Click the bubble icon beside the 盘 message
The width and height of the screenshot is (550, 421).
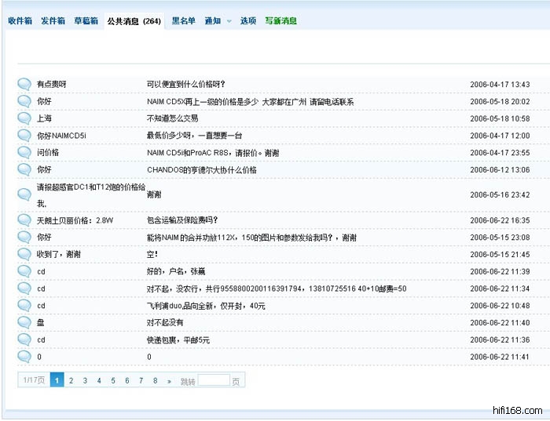coord(24,322)
